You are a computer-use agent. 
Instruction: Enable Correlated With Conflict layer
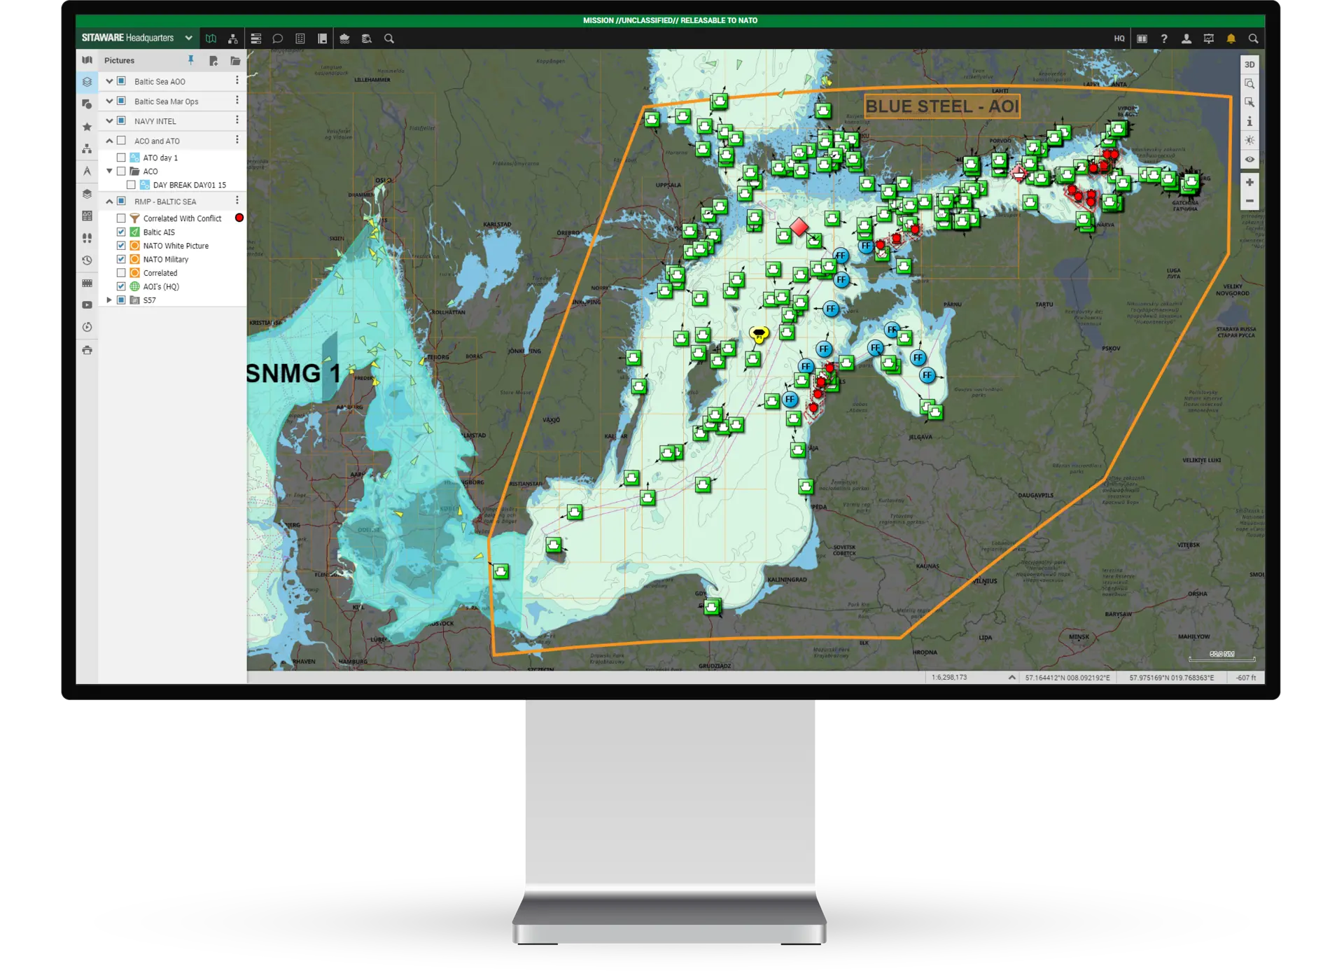click(121, 218)
